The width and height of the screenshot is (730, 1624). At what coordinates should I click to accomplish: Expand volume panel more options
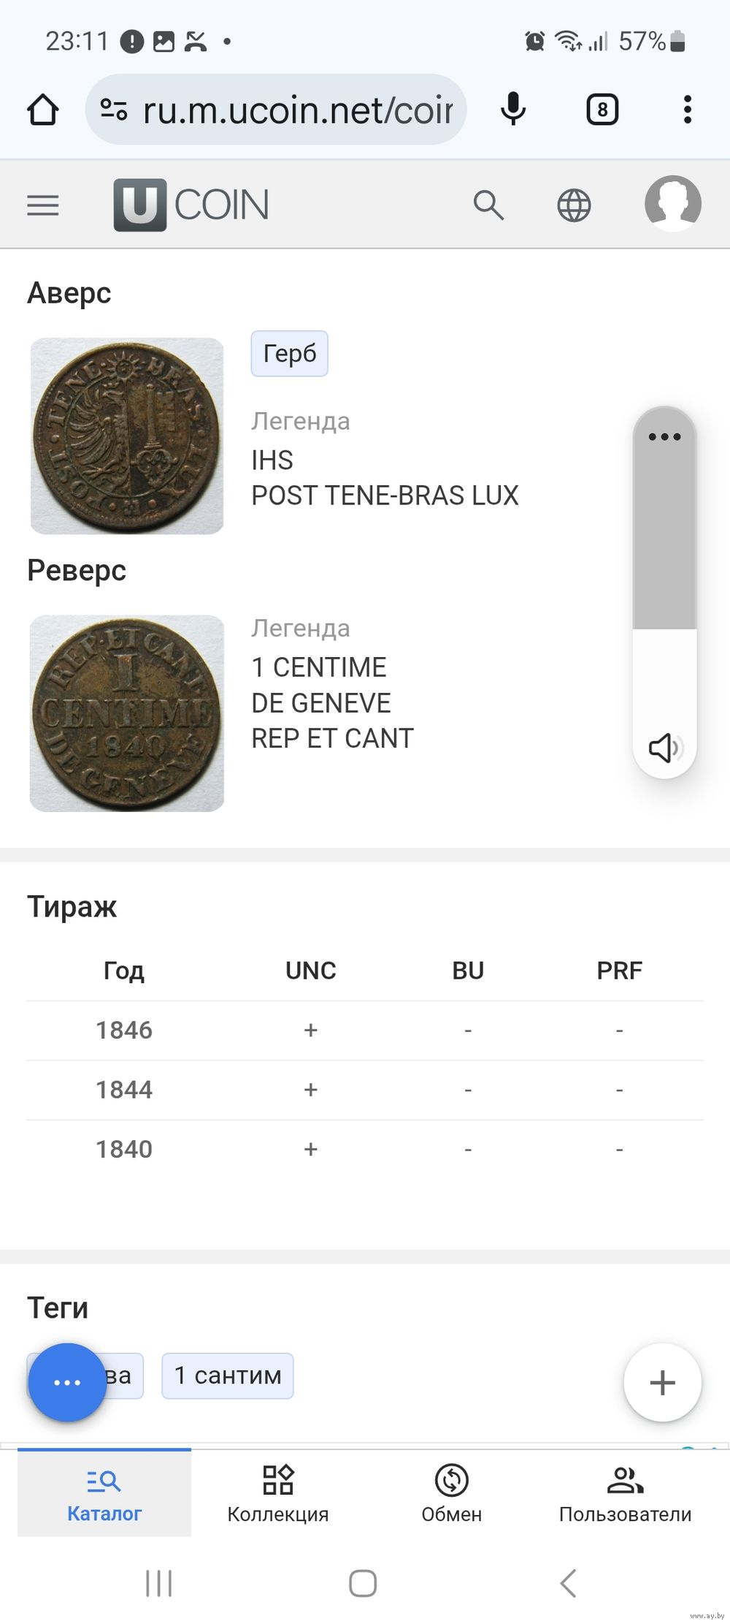(664, 437)
